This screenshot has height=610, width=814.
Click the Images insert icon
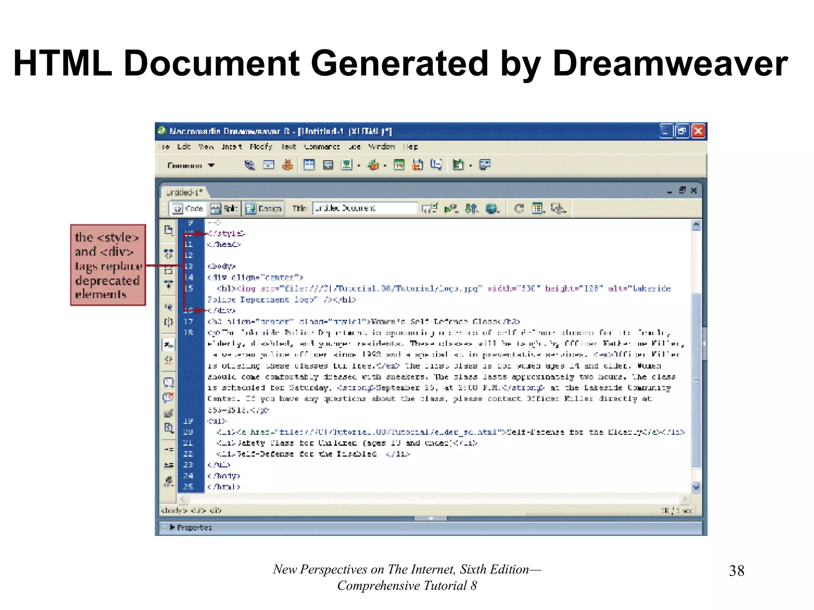pyautogui.click(x=347, y=165)
